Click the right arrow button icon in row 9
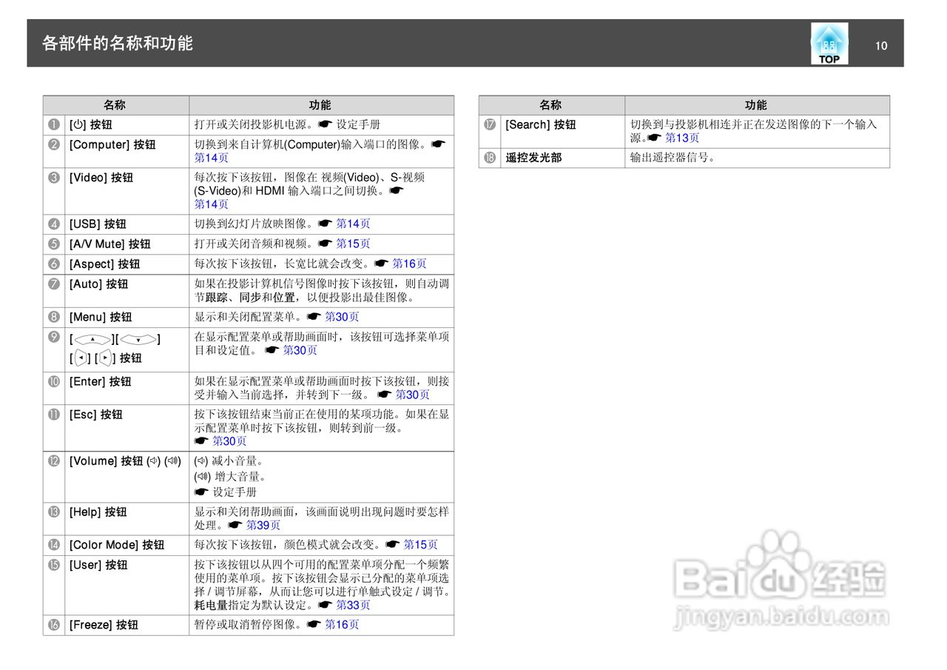 [x=106, y=358]
